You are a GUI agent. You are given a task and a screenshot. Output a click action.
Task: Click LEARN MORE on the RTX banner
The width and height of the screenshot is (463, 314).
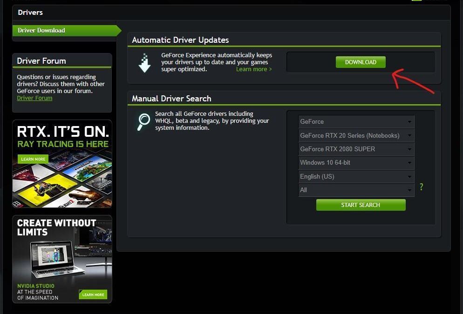coord(33,159)
